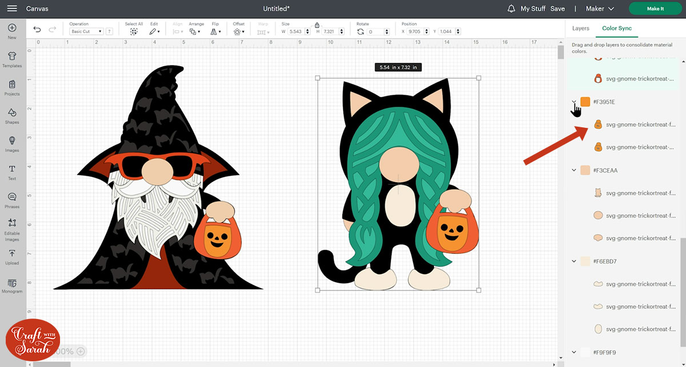
Task: Toggle the size aspect ratio lock
Action: [316, 25]
